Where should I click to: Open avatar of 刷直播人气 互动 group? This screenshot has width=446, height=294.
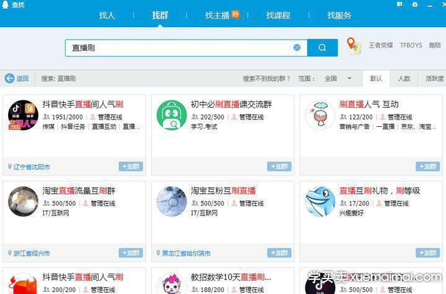click(320, 115)
